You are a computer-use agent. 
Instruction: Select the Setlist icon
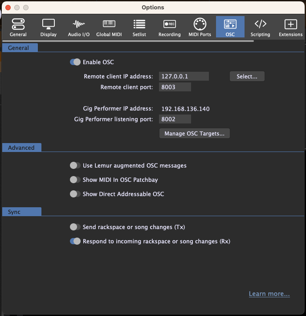click(x=139, y=25)
